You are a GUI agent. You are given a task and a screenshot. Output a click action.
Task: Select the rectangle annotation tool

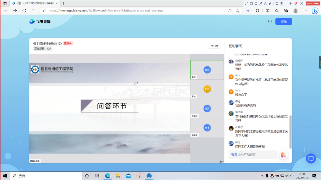coord(251,3)
